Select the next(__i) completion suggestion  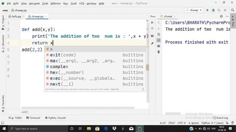tap(95, 84)
